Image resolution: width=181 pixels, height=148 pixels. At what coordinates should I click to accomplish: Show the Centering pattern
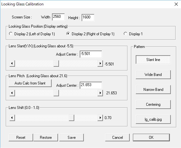[x=153, y=104]
